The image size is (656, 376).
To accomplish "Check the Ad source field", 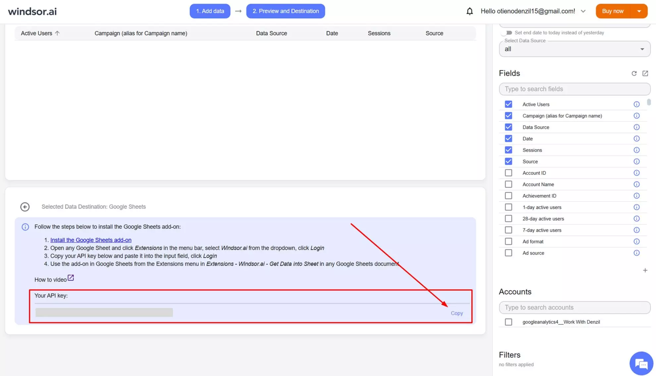I will pos(508,253).
